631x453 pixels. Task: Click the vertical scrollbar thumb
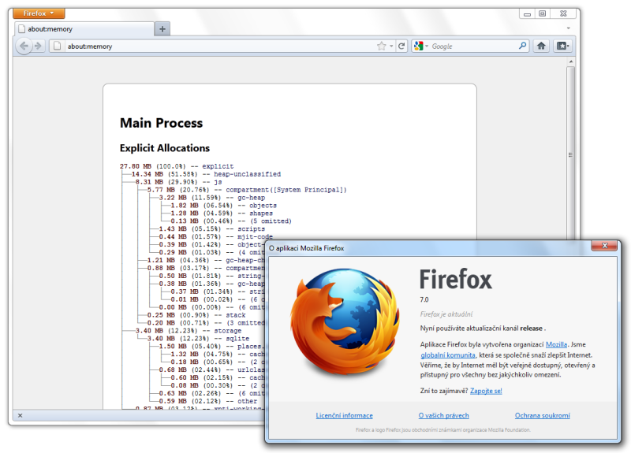click(570, 154)
